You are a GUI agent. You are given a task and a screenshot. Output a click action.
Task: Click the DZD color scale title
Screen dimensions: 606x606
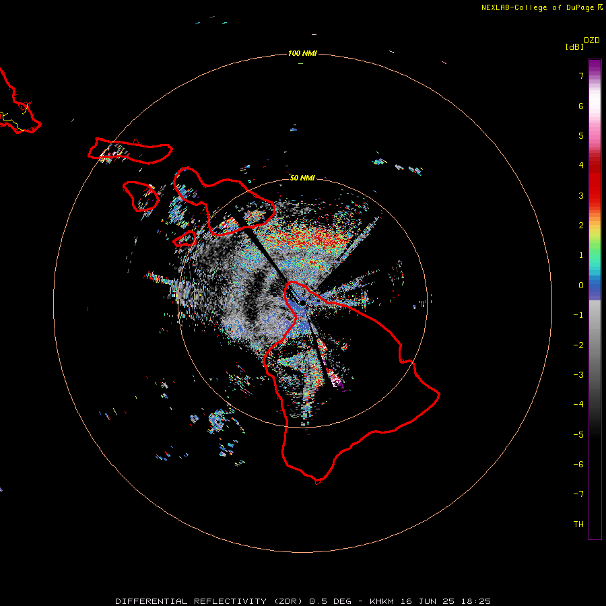coord(592,40)
